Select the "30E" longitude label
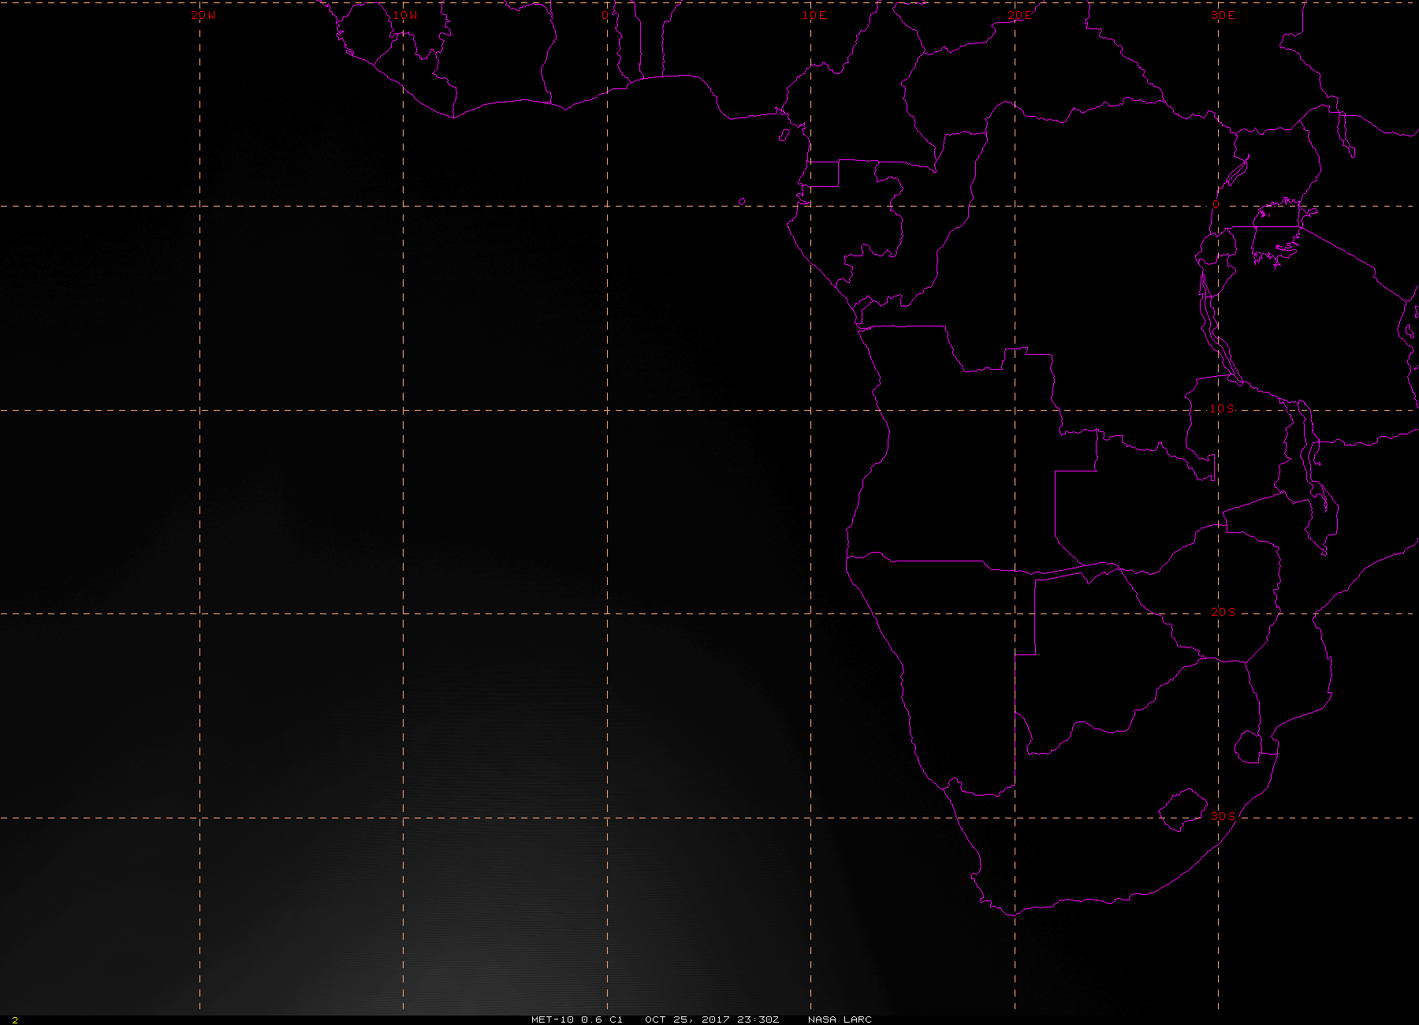1419x1025 pixels. coord(1223,15)
